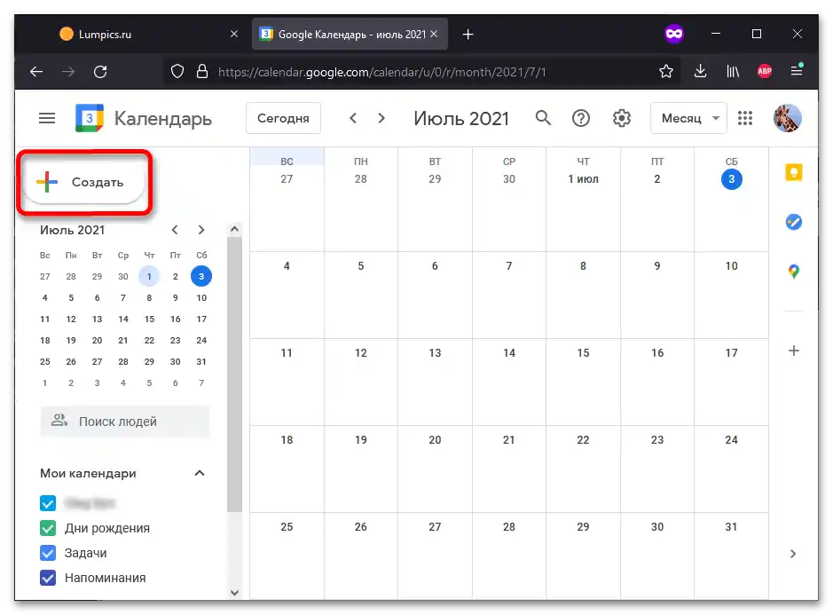Image resolution: width=833 pixels, height=615 pixels.
Task: Hide the side panel with bottom chevron
Action: tap(793, 554)
